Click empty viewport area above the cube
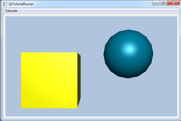The width and height of the screenshot is (181, 121). [x=49, y=32]
